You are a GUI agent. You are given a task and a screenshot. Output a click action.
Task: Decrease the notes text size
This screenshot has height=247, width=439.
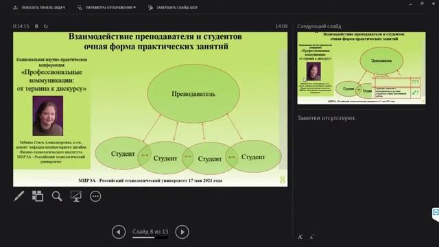point(311,237)
